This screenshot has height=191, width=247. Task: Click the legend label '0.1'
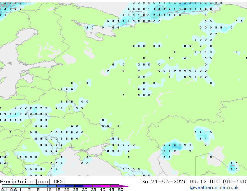tap(4, 189)
